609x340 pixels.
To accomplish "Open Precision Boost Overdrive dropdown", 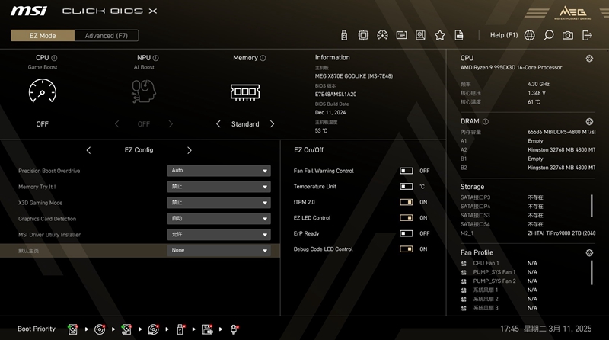I will (x=219, y=171).
